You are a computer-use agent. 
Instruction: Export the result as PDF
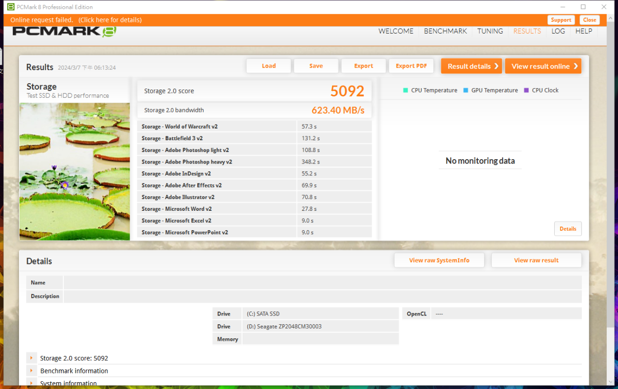411,66
